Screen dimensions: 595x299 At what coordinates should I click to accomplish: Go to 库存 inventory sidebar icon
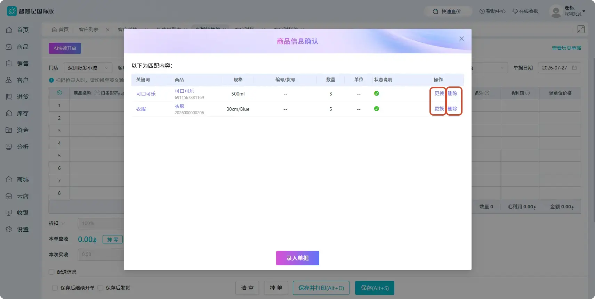click(9, 113)
